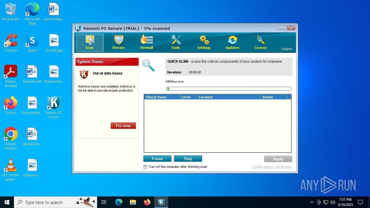Open Custom actions with threats link
The width and height of the screenshot is (370, 208).
click(x=272, y=167)
